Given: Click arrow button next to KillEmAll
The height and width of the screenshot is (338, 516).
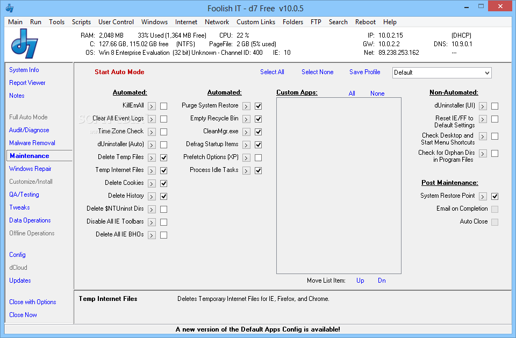Looking at the screenshot, I should 152,106.
